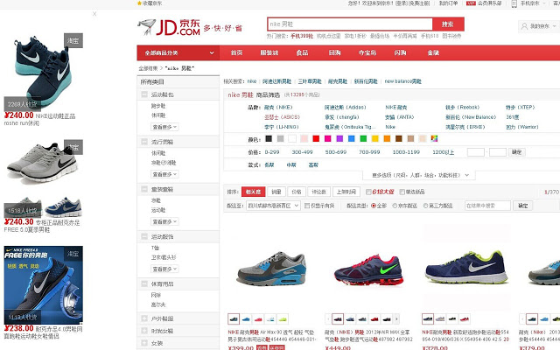This screenshot has width=560, height=350.
Task: Click the star favorite icon at page top
Action: [x=139, y=3]
